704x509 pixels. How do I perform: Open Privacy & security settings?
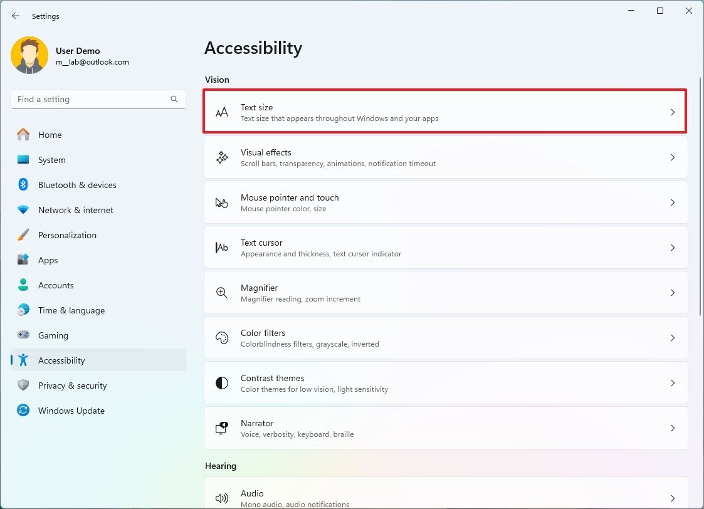click(73, 386)
